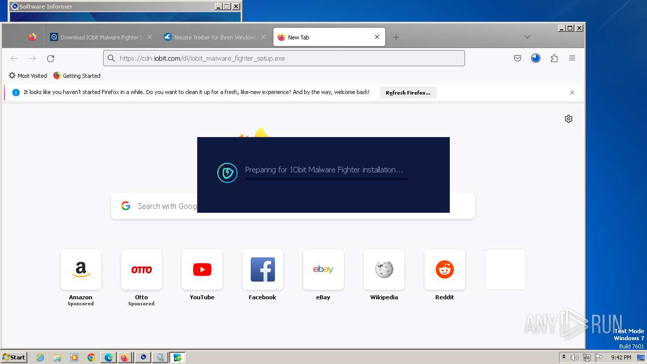Open a new tab with plus button
647x364 pixels.
click(x=396, y=37)
